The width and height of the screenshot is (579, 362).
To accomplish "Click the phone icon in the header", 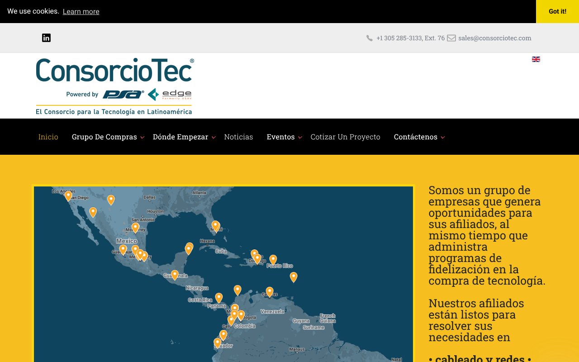I will point(369,38).
